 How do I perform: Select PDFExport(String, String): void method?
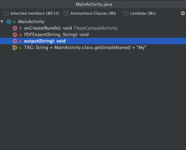(56, 35)
